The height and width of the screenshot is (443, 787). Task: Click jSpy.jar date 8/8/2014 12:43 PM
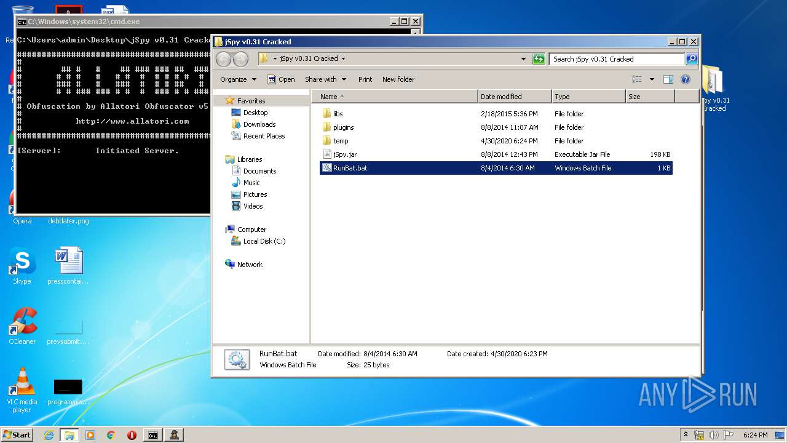[x=509, y=154]
